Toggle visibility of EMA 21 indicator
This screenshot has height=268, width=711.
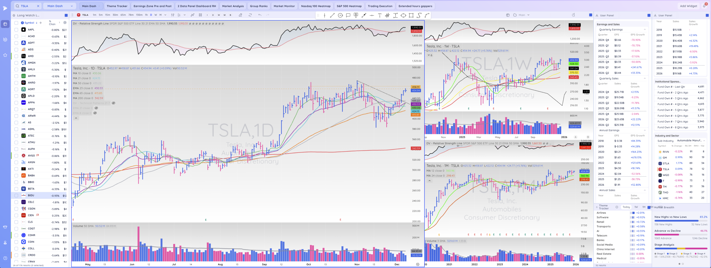pyautogui.click(x=96, y=108)
